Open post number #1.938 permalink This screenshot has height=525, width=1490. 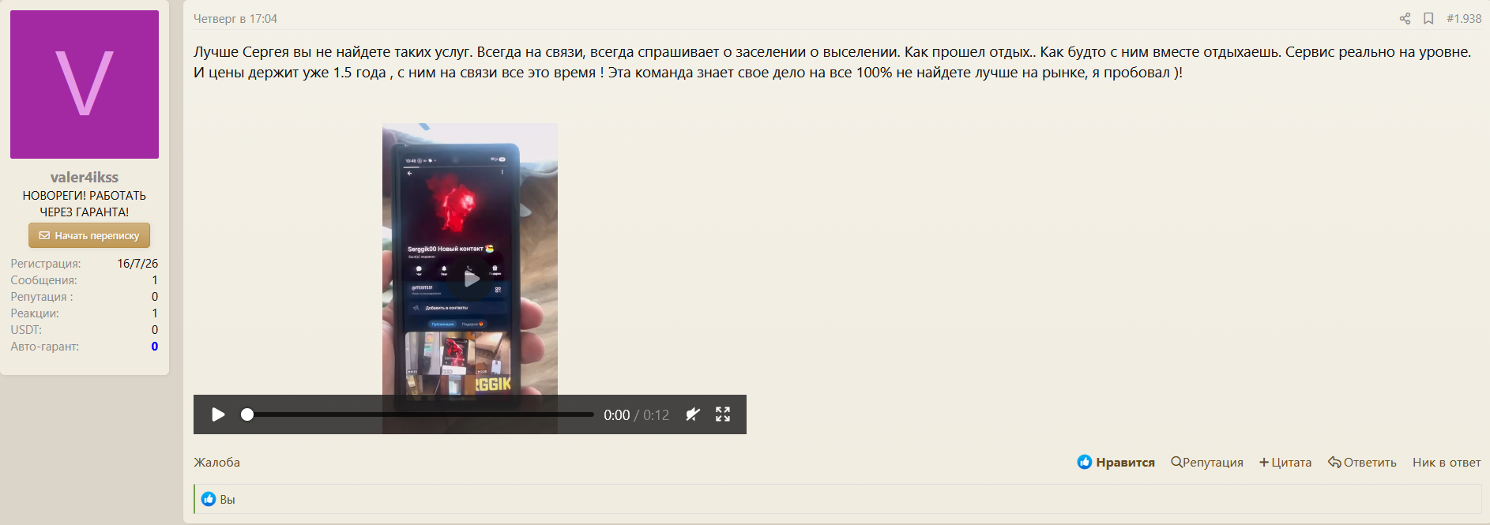click(x=1464, y=19)
